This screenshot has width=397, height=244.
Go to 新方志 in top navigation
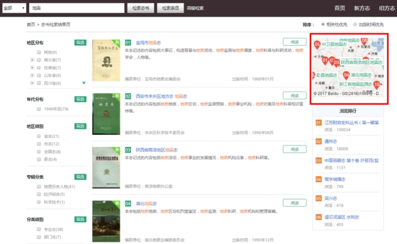362,8
